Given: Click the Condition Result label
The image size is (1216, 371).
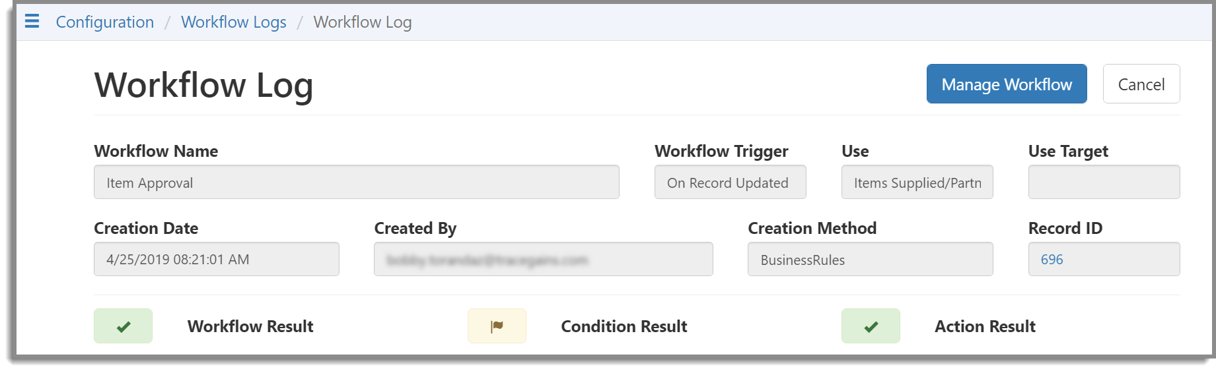Looking at the screenshot, I should click(624, 326).
